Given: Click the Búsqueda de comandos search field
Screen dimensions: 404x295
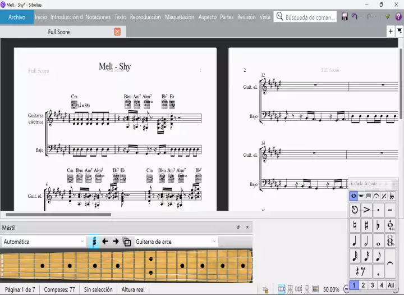Looking at the screenshot, I should tap(305, 17).
